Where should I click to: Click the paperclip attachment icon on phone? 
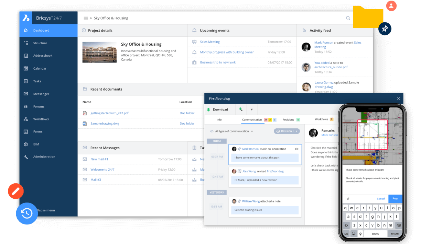point(348,199)
